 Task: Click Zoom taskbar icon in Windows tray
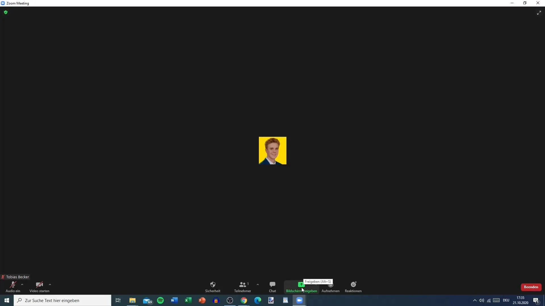pos(299,300)
